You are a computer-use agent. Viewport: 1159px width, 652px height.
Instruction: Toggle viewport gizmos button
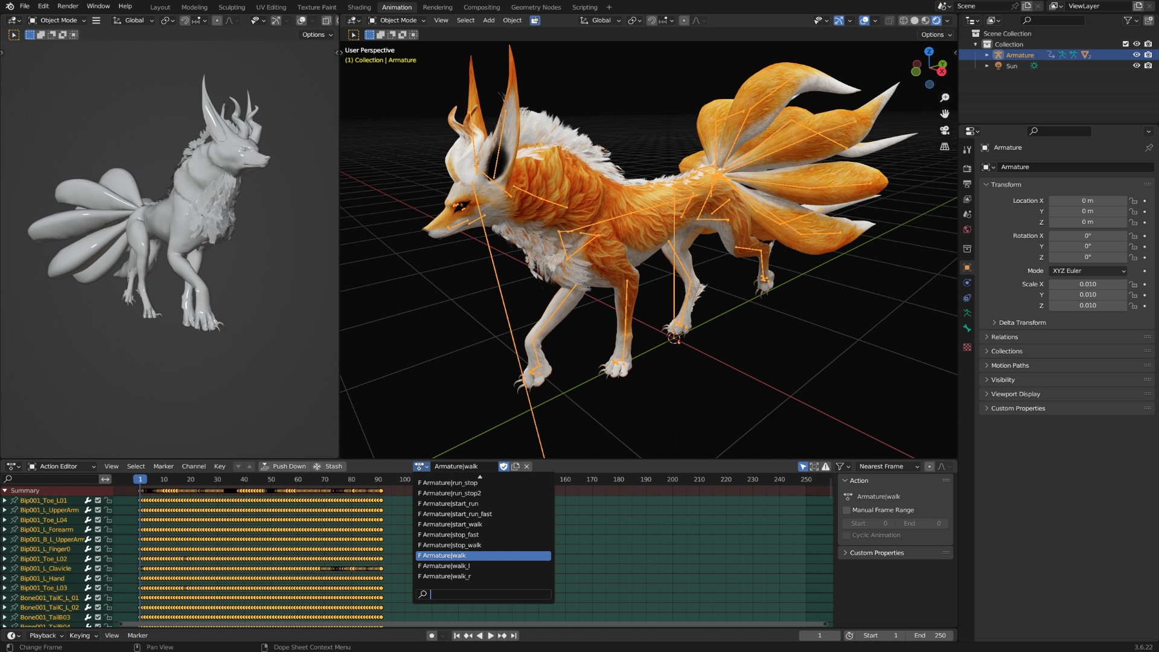pyautogui.click(x=839, y=21)
